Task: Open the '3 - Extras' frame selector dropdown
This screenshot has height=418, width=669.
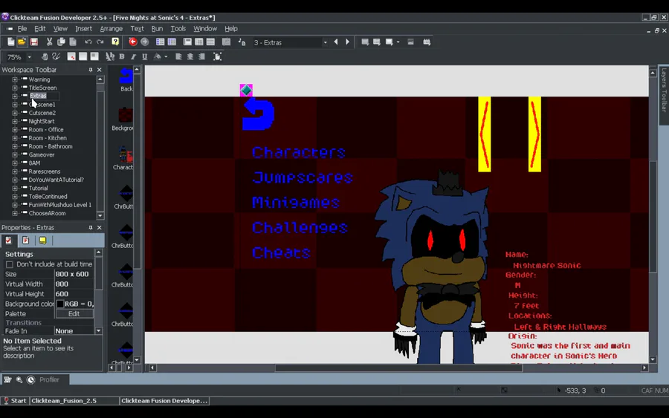Action: (x=325, y=42)
